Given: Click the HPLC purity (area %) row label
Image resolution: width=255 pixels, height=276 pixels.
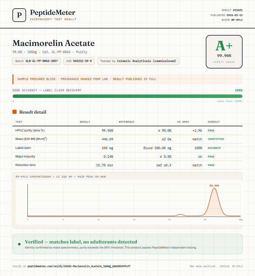Looking at the screenshot, I should coord(30,130).
